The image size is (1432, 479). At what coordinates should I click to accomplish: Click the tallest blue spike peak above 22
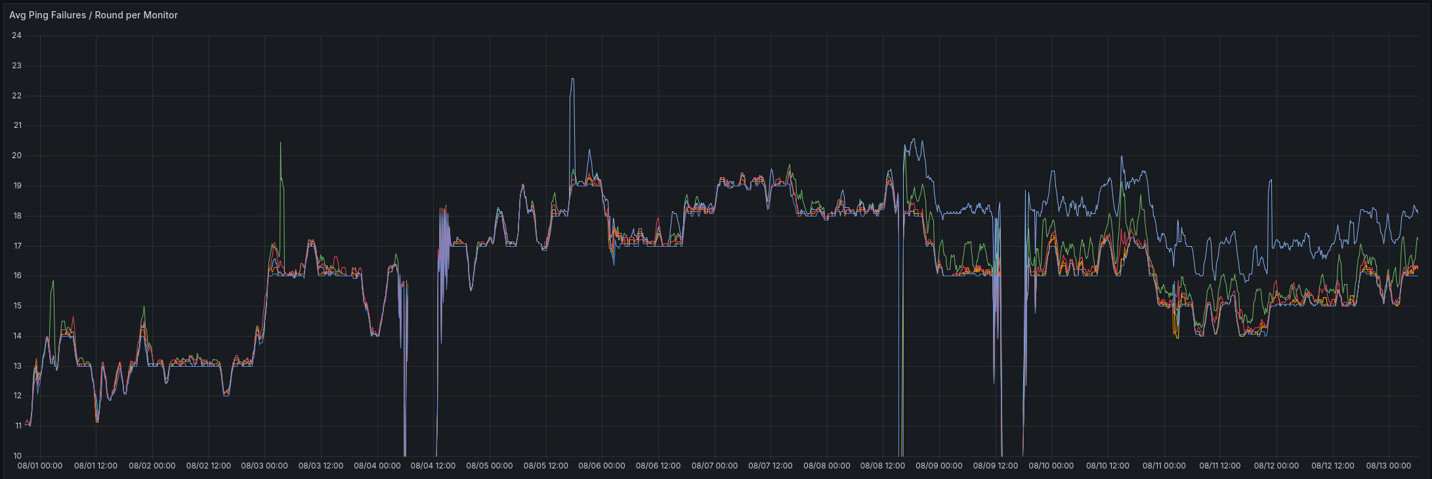[x=572, y=79]
